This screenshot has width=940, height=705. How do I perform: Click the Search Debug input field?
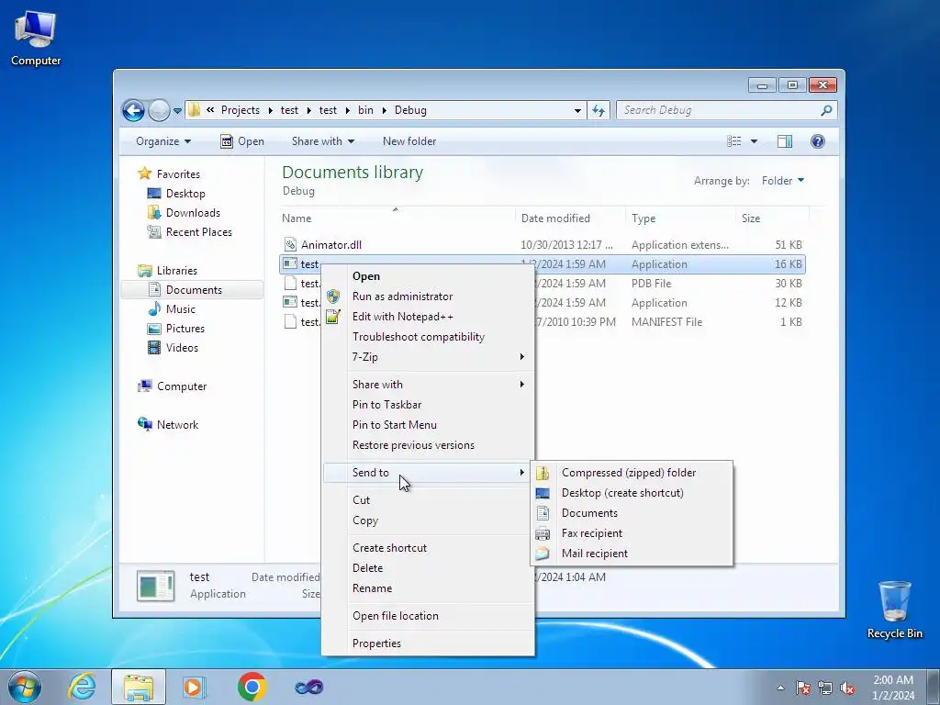click(719, 110)
